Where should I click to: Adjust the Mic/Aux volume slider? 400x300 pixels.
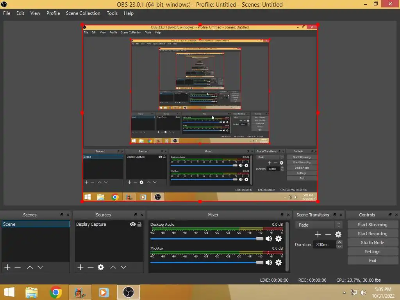[207, 262]
